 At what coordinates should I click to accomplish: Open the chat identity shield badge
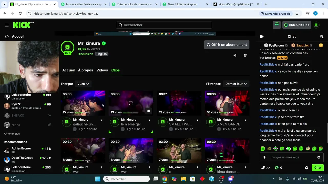point(264,157)
